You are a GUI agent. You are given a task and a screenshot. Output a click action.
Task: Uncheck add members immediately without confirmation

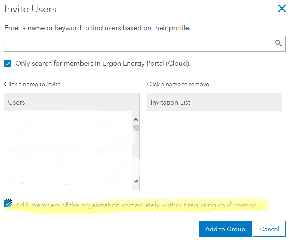[8, 203]
